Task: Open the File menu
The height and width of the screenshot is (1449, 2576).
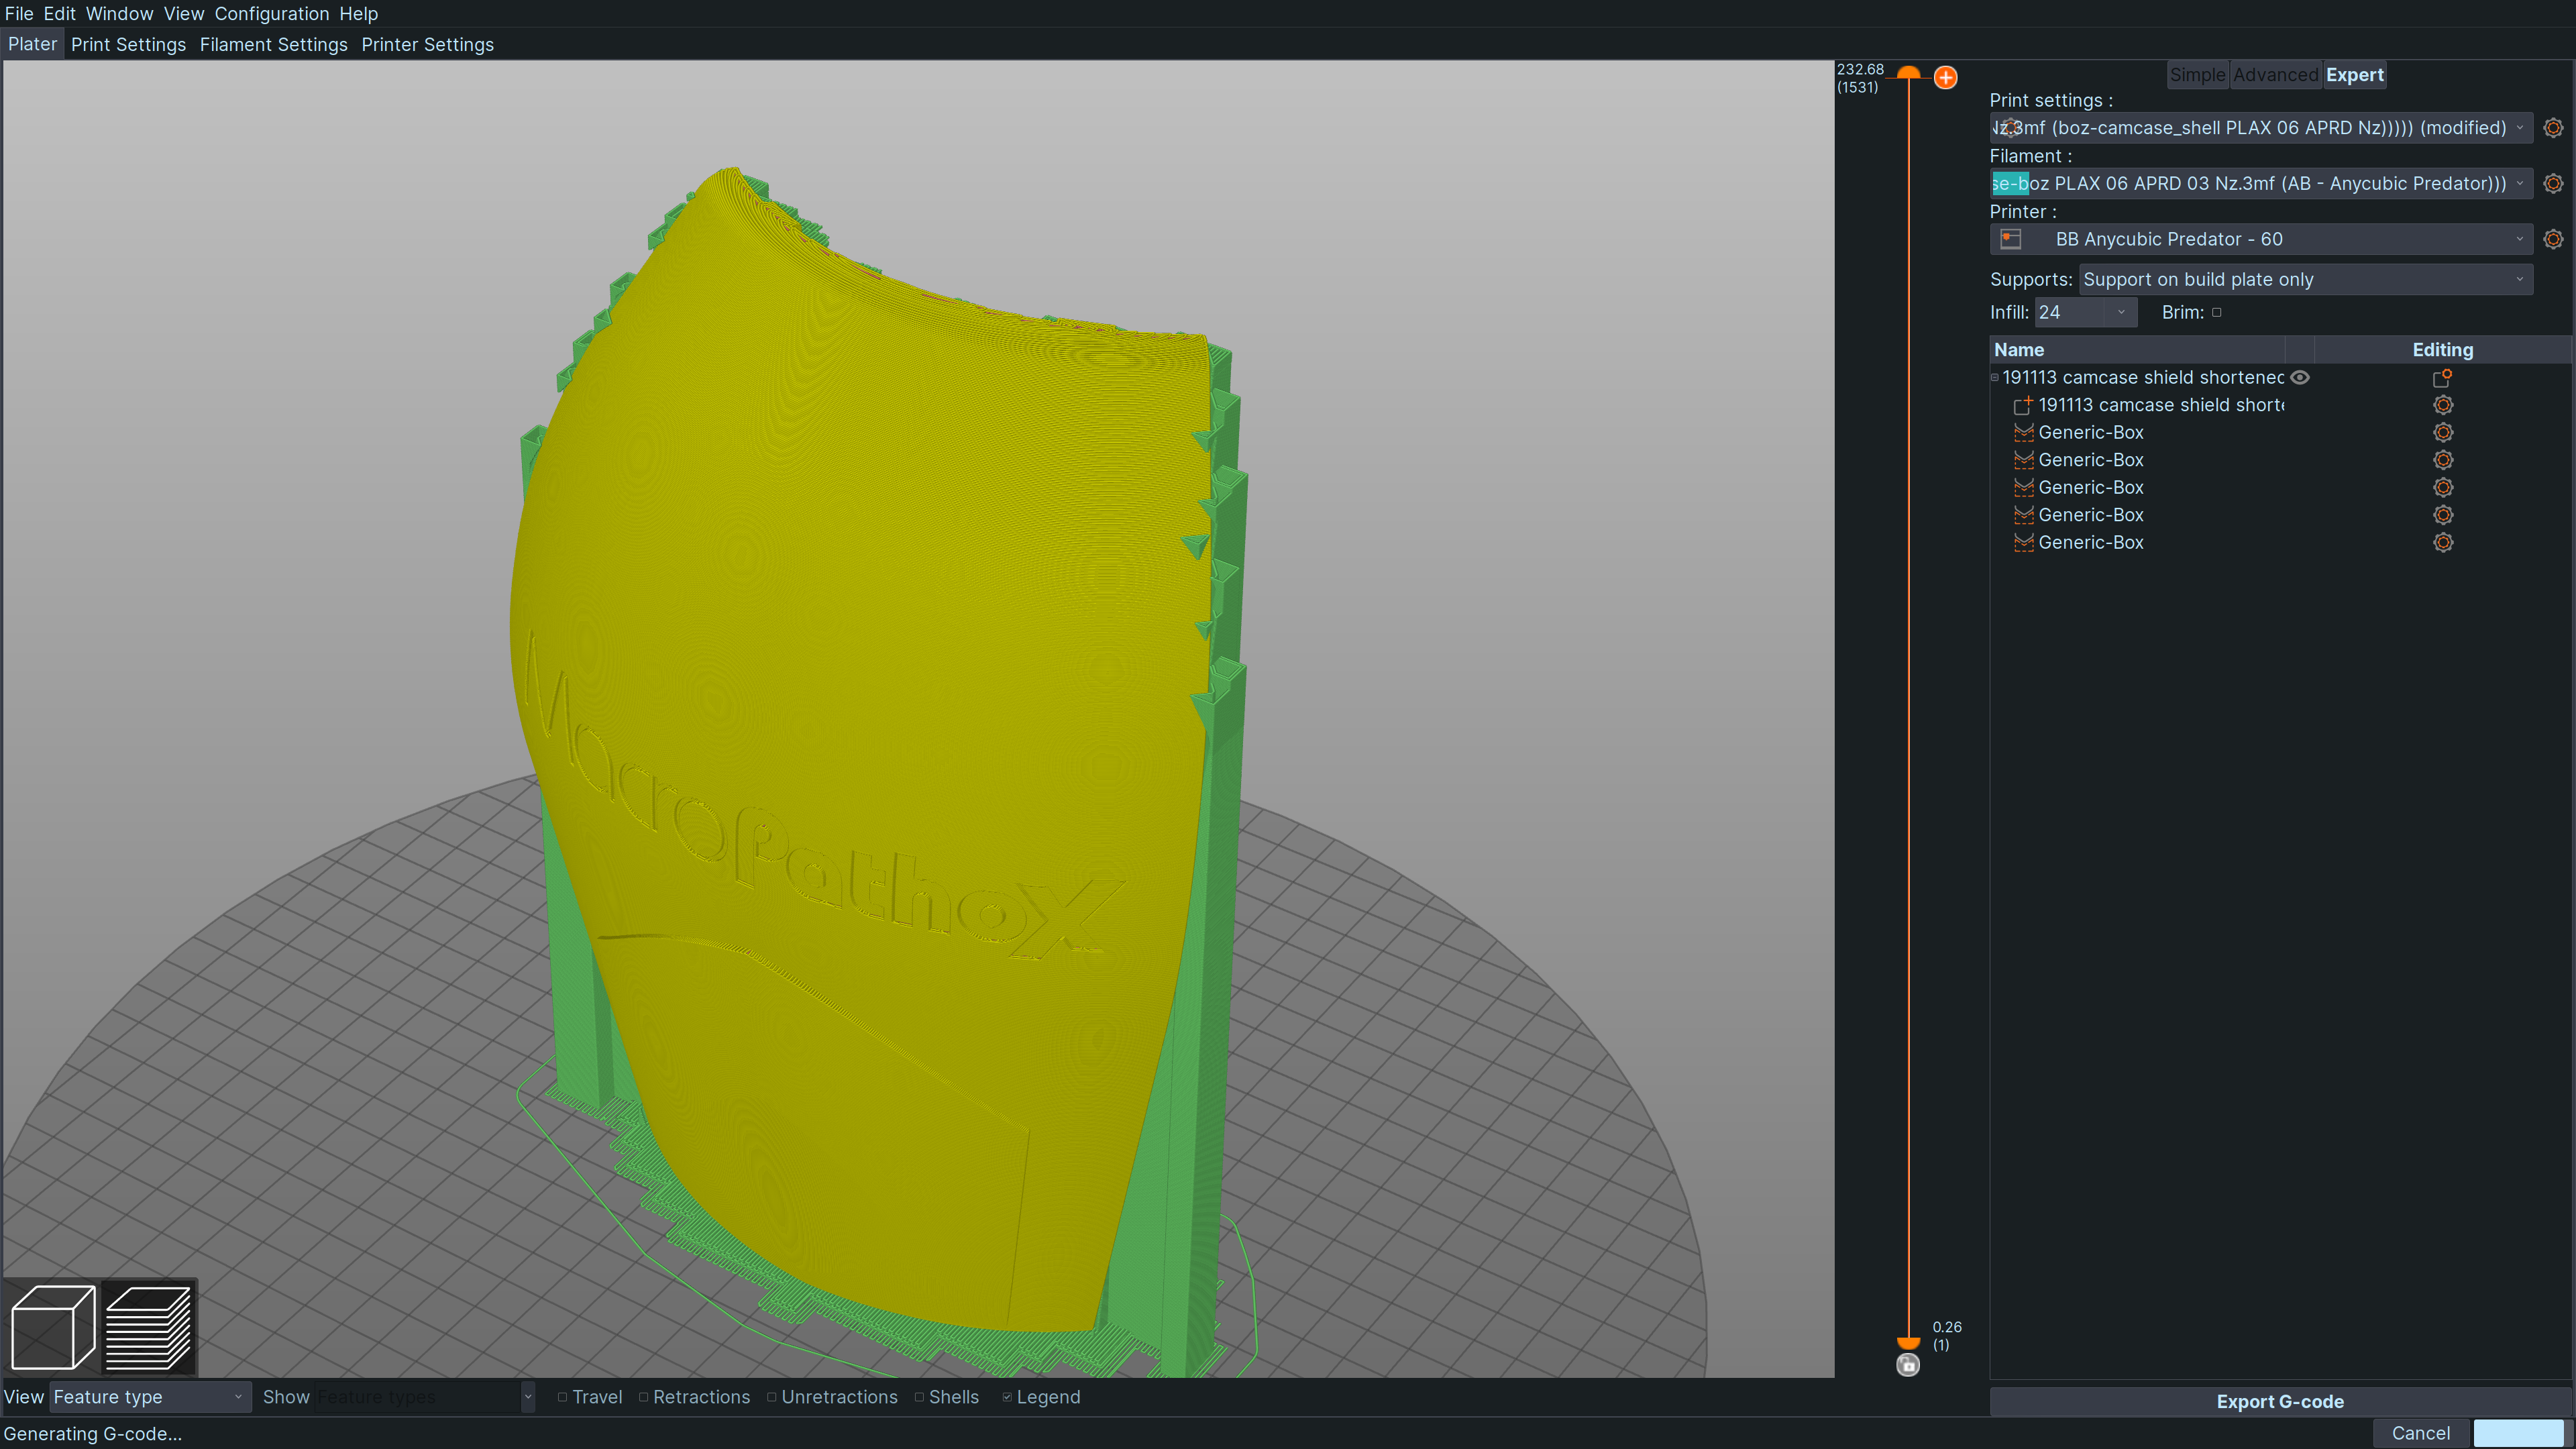Action: point(19,14)
